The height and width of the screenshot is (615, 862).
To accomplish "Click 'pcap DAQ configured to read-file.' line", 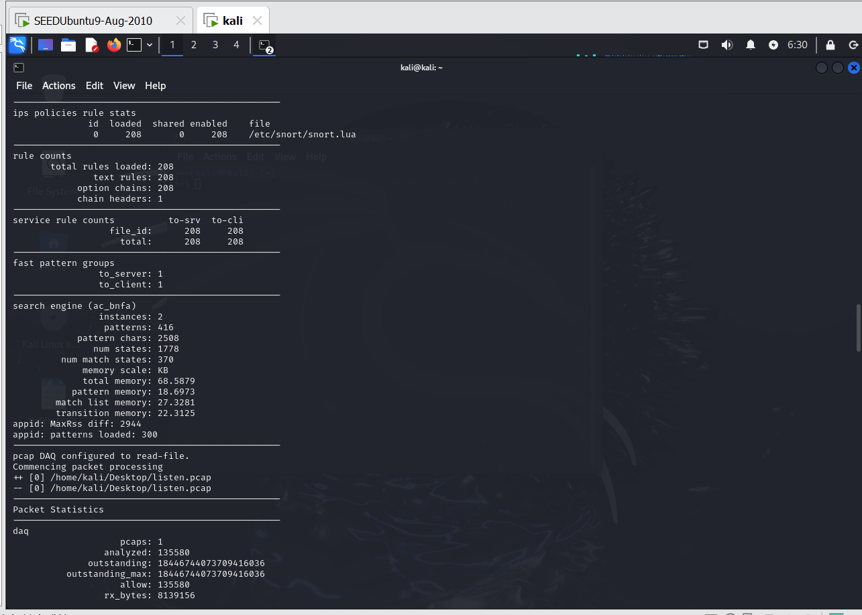I will (x=101, y=456).
